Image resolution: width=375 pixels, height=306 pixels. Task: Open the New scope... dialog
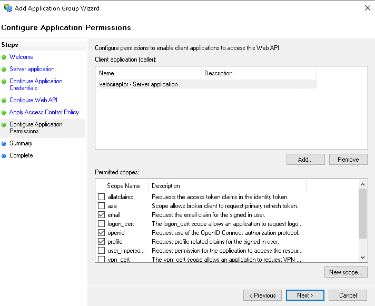[x=346, y=272]
